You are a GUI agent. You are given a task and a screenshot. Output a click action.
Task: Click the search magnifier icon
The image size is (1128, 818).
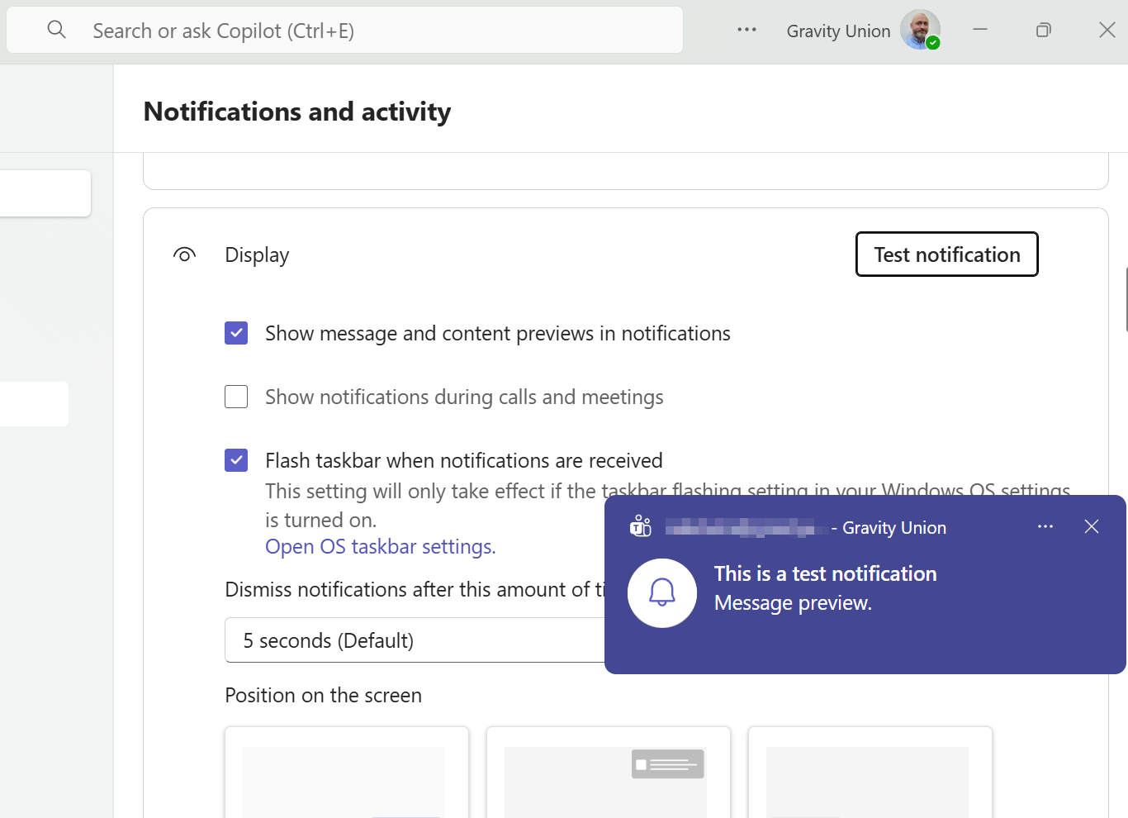tap(56, 30)
